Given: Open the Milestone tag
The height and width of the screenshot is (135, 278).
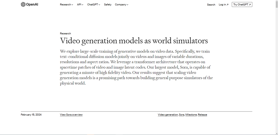Looking at the screenshot, I should point(191,115).
